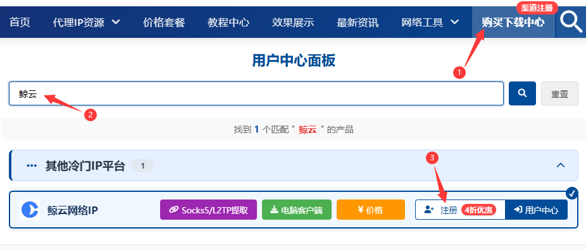Screen dimensions: 586x250
Task: Click the checkmark badge on 鲸云网络IP card
Action: coord(571,193)
